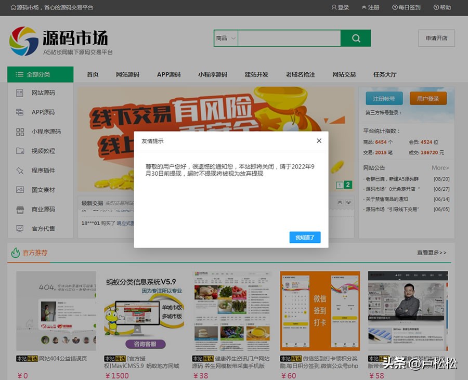The height and width of the screenshot is (380, 468).
Task: Dismiss the notice with 我知道了 button
Action: 305,237
